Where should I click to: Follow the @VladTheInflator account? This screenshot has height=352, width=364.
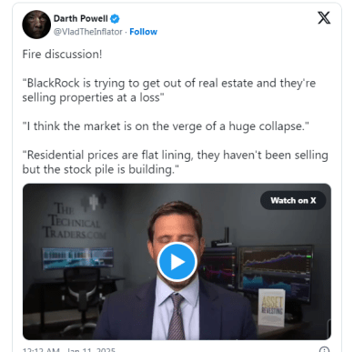pos(143,32)
